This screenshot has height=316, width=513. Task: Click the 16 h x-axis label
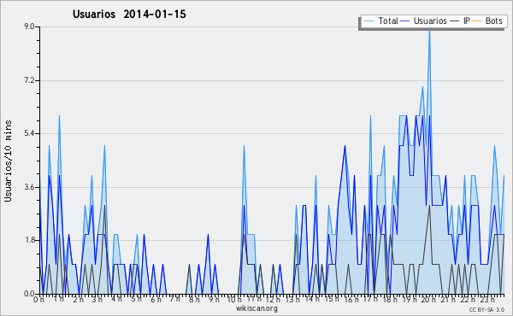point(351,299)
